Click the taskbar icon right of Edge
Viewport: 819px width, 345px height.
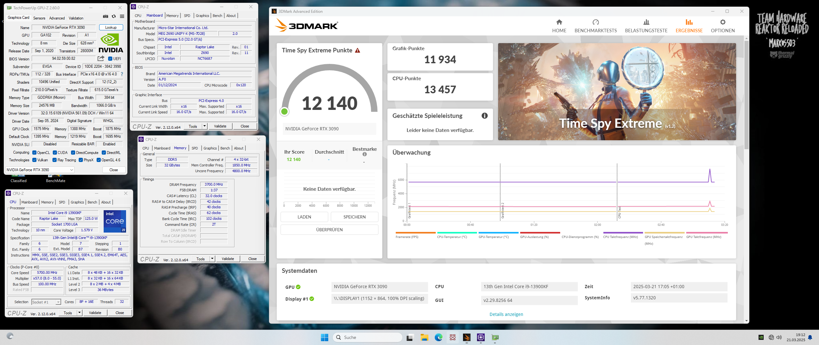tap(452, 337)
